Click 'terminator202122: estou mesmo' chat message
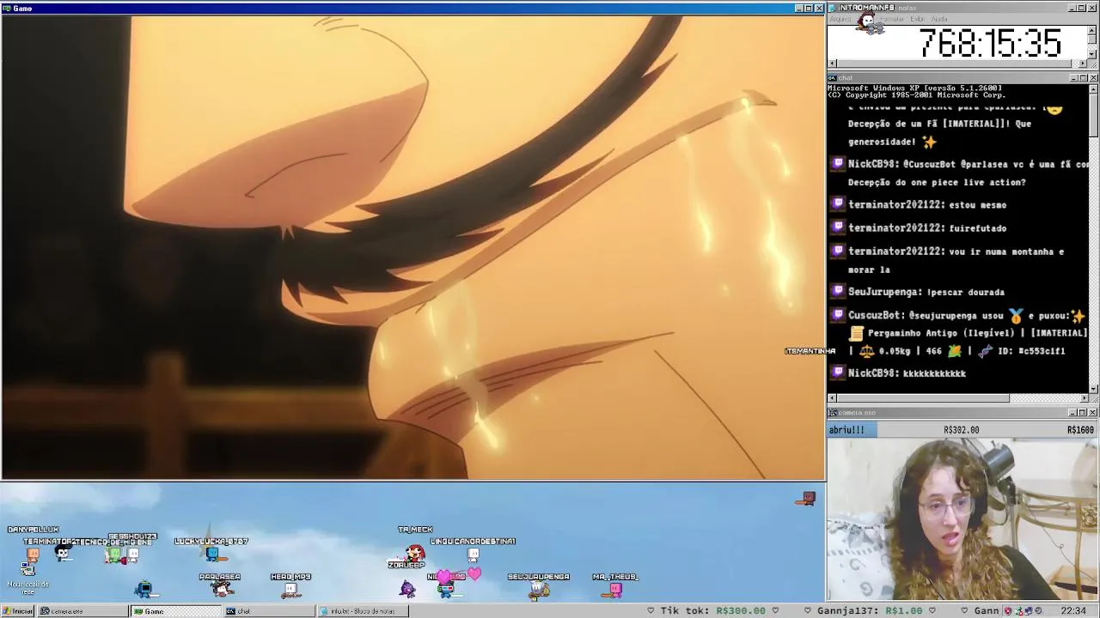 pyautogui.click(x=927, y=204)
